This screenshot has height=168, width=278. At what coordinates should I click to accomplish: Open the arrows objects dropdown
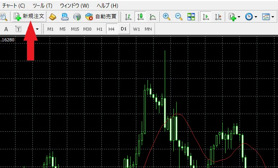pos(37,29)
